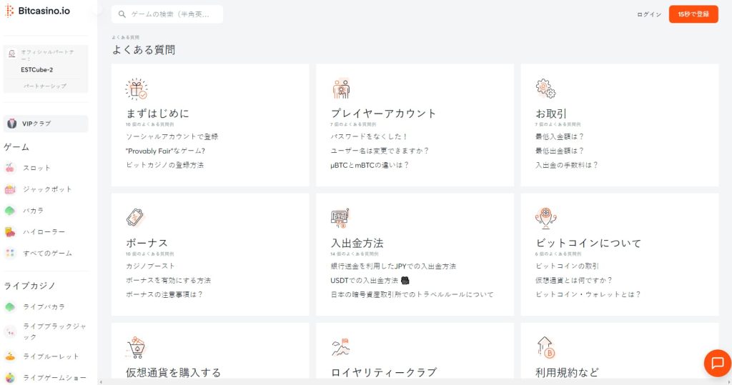The image size is (732, 385).
Task: Click the player account icon
Action: pos(341,89)
